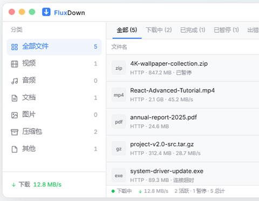Select project-v2.0-src.tar.gz file name

(x=162, y=145)
